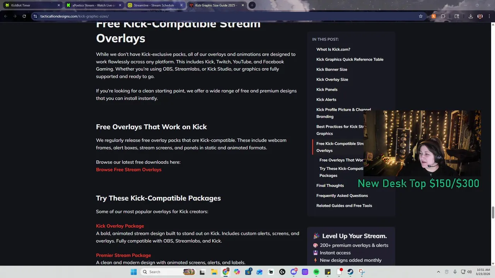Open File Explorer from taskbar
495x278 pixels.
tap(214, 272)
